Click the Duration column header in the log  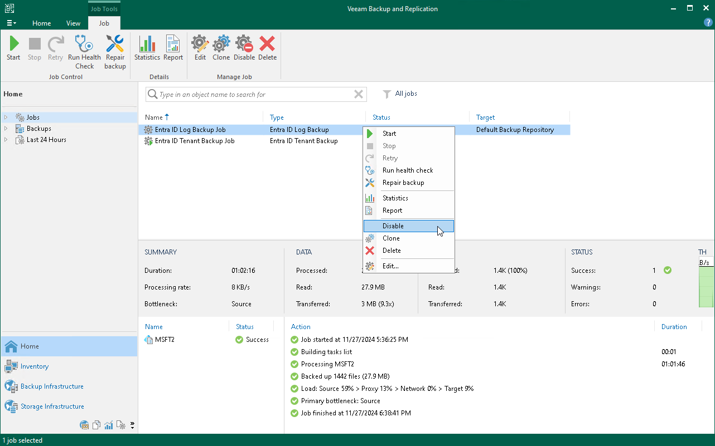[x=674, y=327]
